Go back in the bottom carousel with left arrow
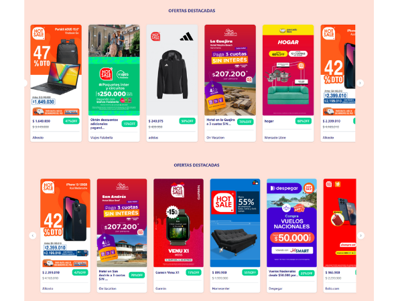Image resolution: width=398 pixels, height=301 pixels. click(x=32, y=235)
